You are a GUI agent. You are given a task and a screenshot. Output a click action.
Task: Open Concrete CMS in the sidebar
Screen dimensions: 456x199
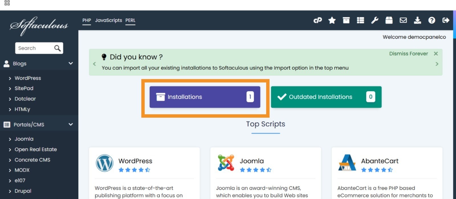tap(32, 160)
